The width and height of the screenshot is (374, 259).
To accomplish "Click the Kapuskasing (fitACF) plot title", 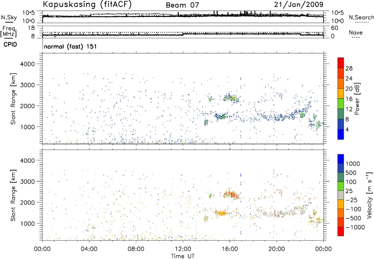I will (x=87, y=4).
